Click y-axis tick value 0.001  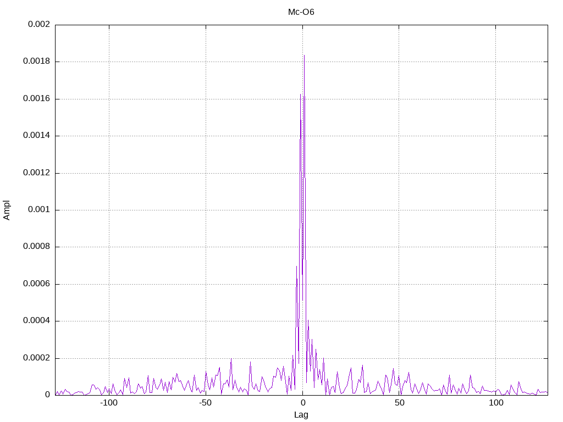(39, 209)
